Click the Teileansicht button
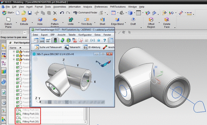The image size is (207, 125). 72,47
